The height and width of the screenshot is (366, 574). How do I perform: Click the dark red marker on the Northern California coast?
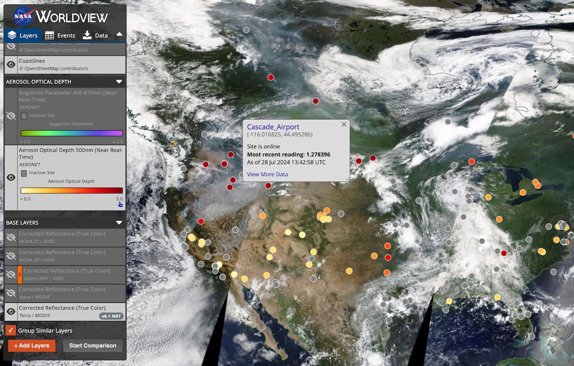click(x=201, y=221)
